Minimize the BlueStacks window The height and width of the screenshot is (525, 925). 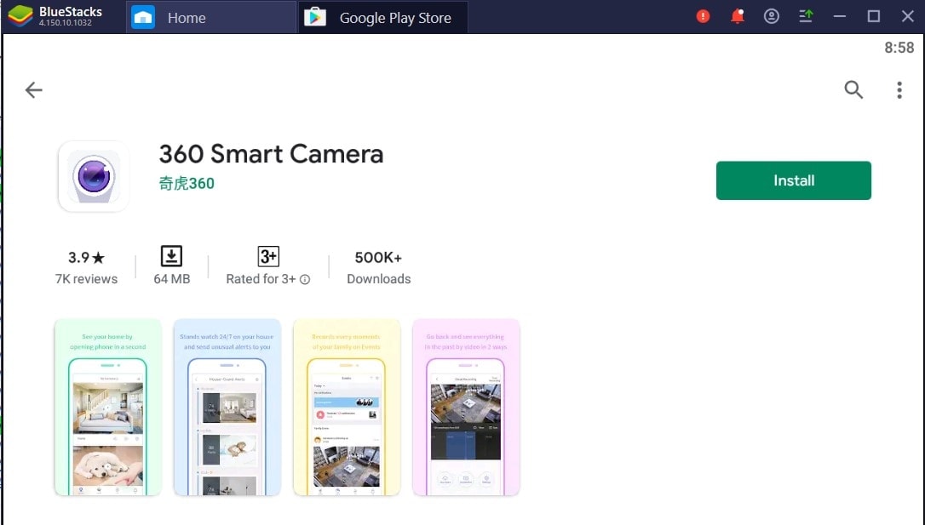coord(840,16)
